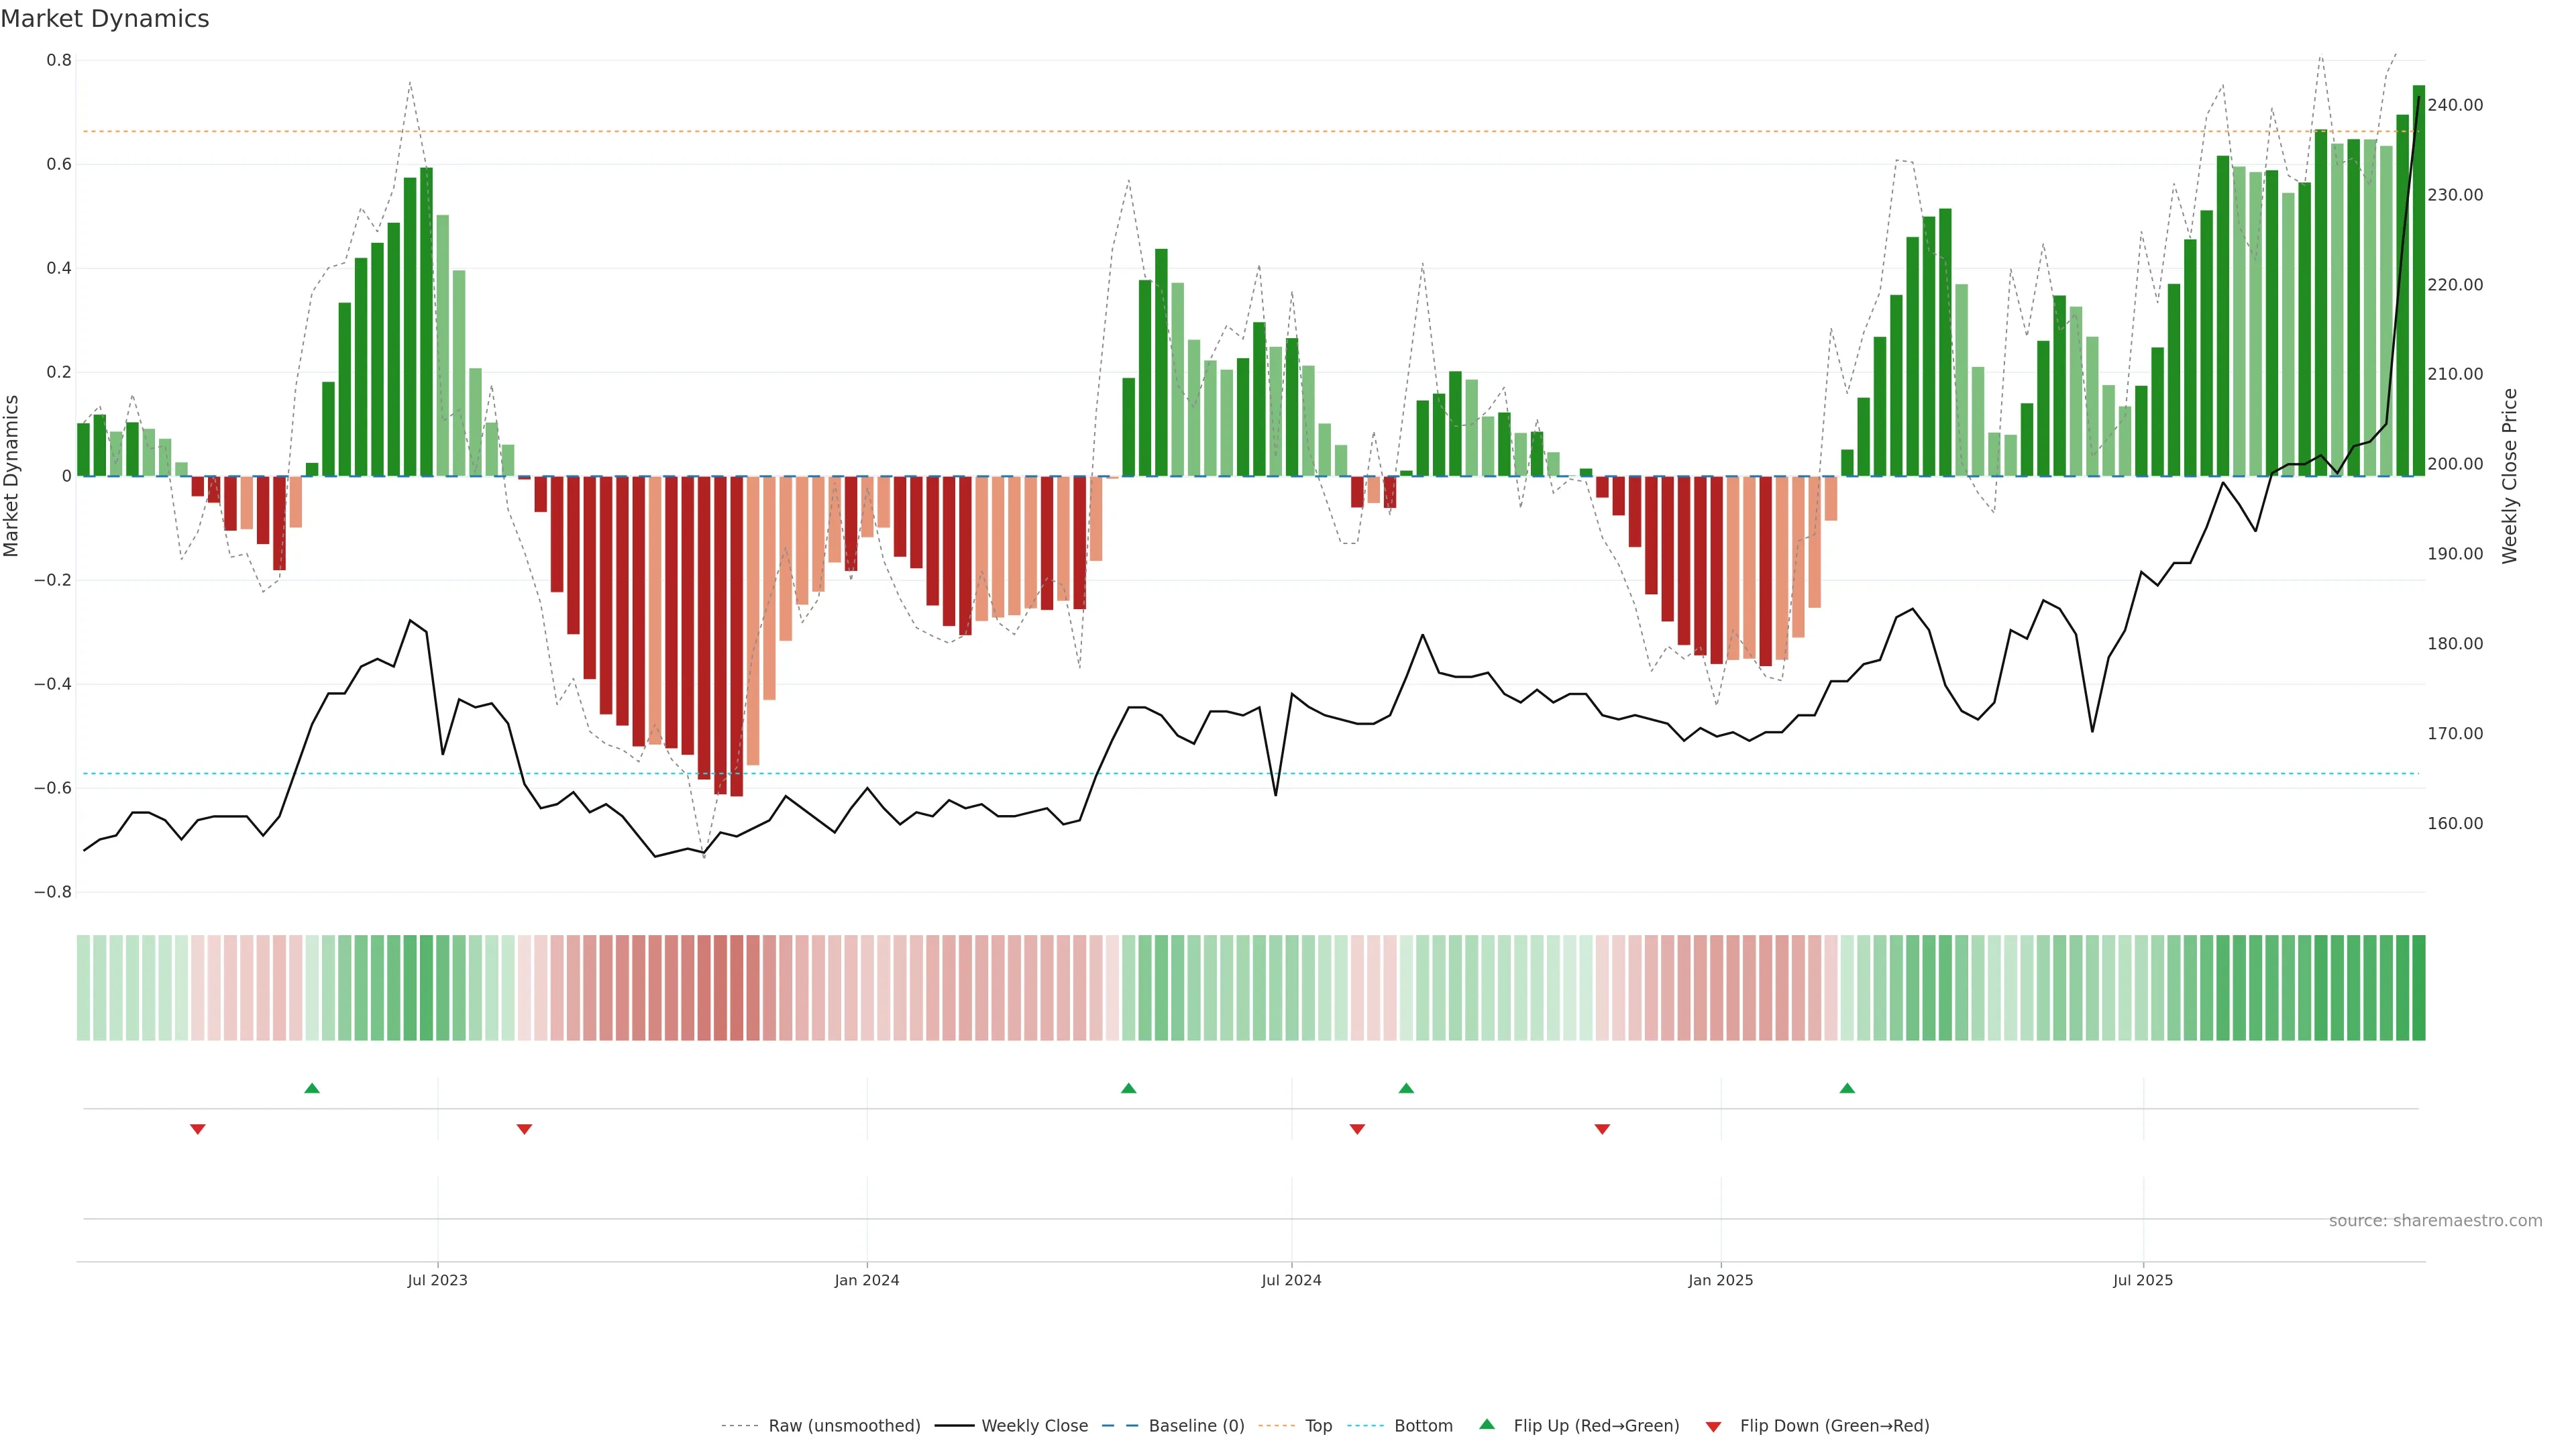Click the first red flip-down triangle marker
This screenshot has height=1449, width=2576.
coord(198,1129)
